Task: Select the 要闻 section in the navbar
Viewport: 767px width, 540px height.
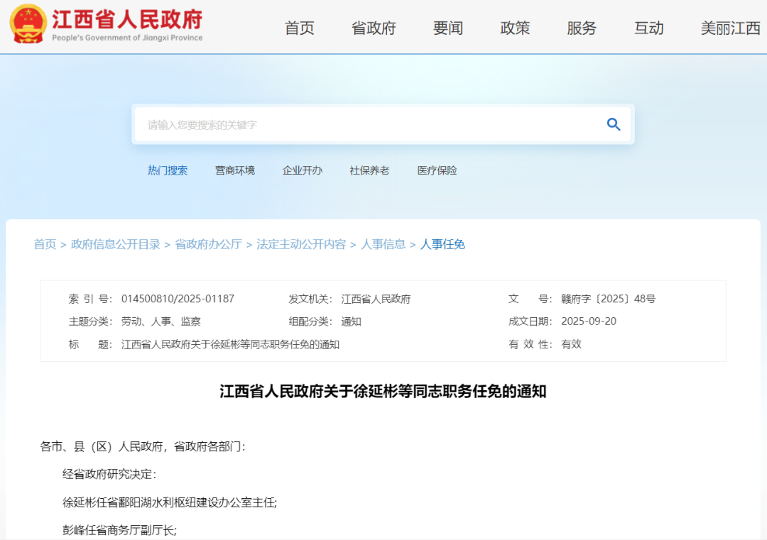Action: coord(447,28)
